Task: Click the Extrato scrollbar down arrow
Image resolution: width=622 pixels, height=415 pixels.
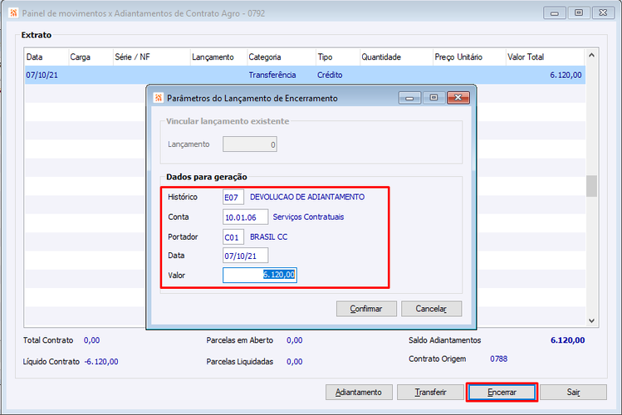Action: (591, 320)
